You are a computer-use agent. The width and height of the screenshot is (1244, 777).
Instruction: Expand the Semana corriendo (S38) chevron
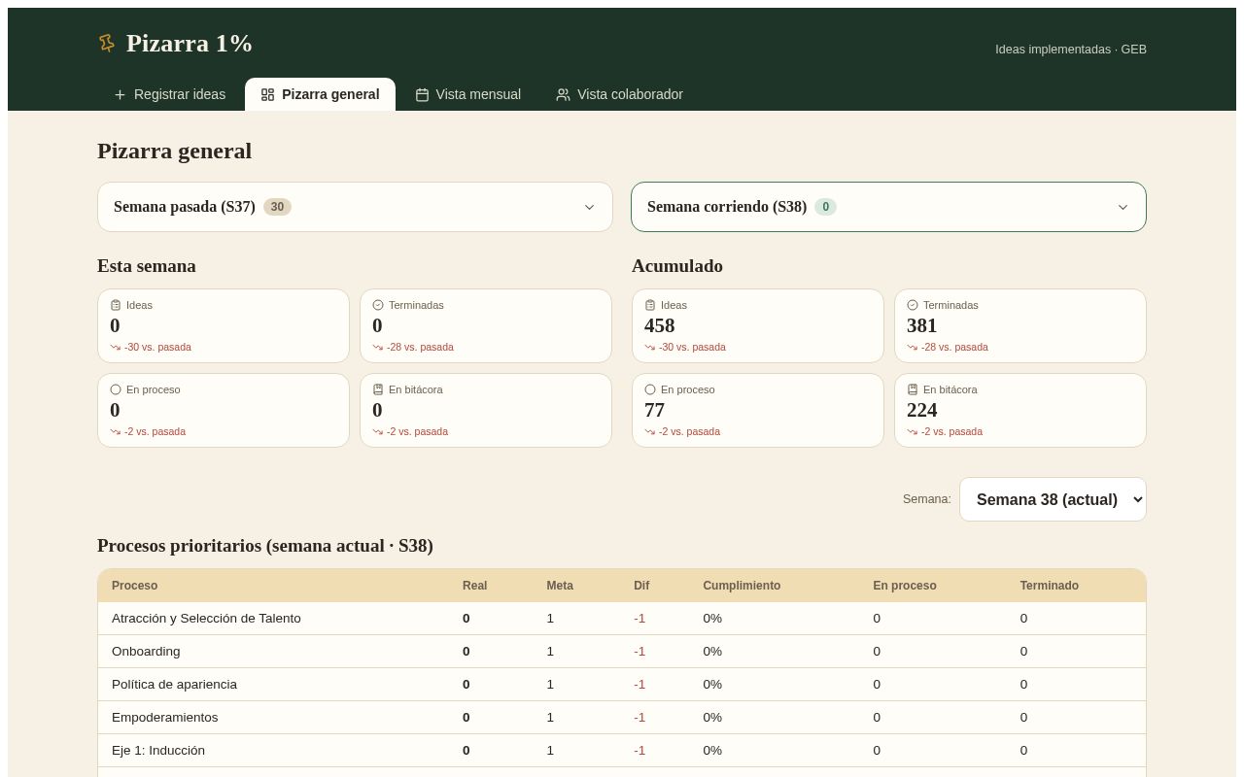1123,207
